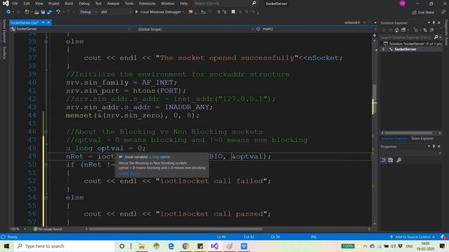Open the Toolbox side tab
The width and height of the screenshot is (449, 252).
coord(4,53)
